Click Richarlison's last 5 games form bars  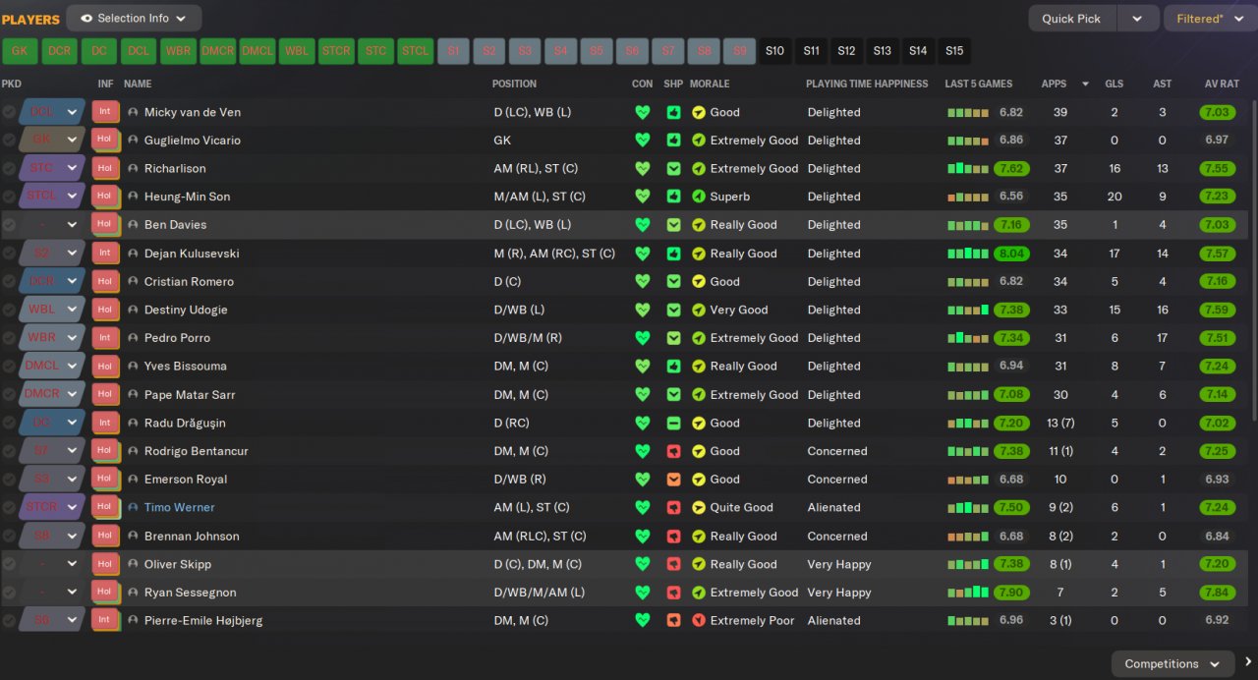tap(968, 168)
